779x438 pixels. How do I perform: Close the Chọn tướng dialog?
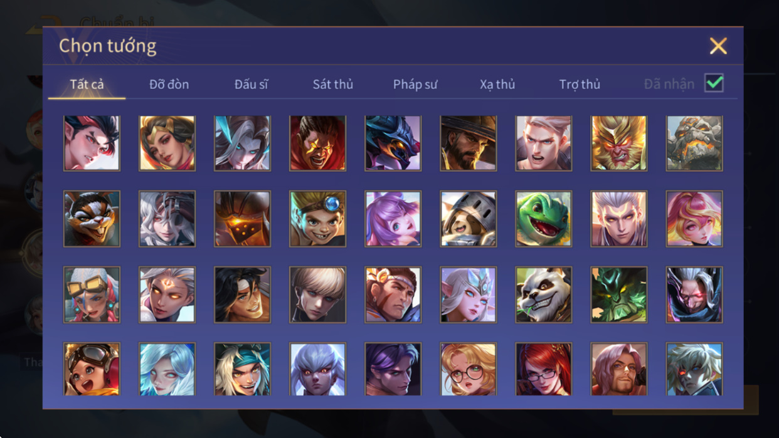click(x=718, y=46)
